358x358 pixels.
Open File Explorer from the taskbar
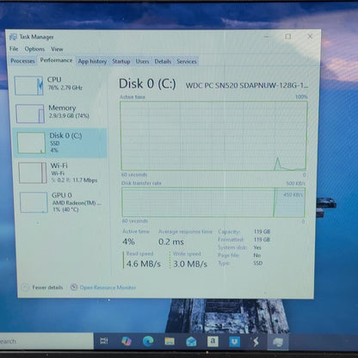coord(170,341)
